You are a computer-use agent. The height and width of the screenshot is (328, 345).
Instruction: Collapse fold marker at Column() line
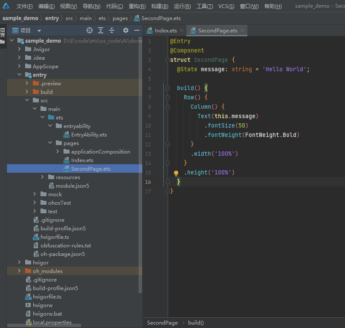[168, 107]
